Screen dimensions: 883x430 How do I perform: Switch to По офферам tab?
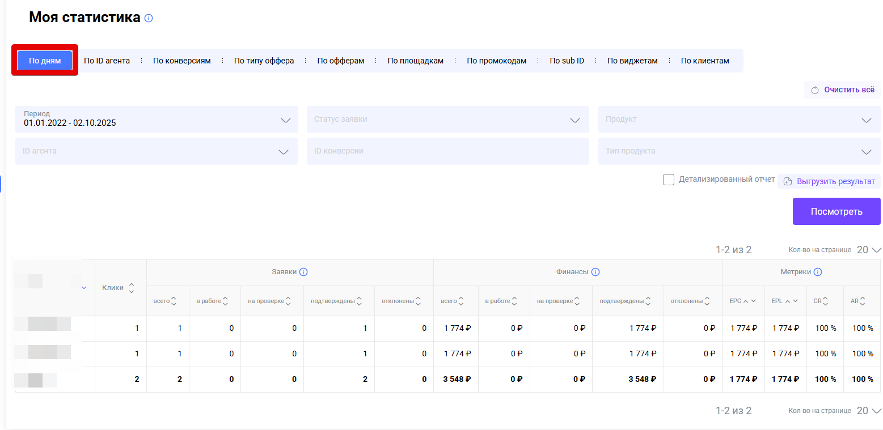coord(340,61)
